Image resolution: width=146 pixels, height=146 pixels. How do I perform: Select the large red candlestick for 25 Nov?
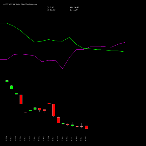54,110
